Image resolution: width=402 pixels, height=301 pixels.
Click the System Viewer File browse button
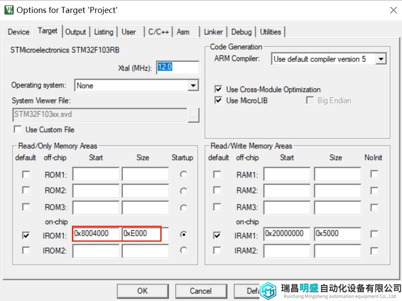point(193,115)
